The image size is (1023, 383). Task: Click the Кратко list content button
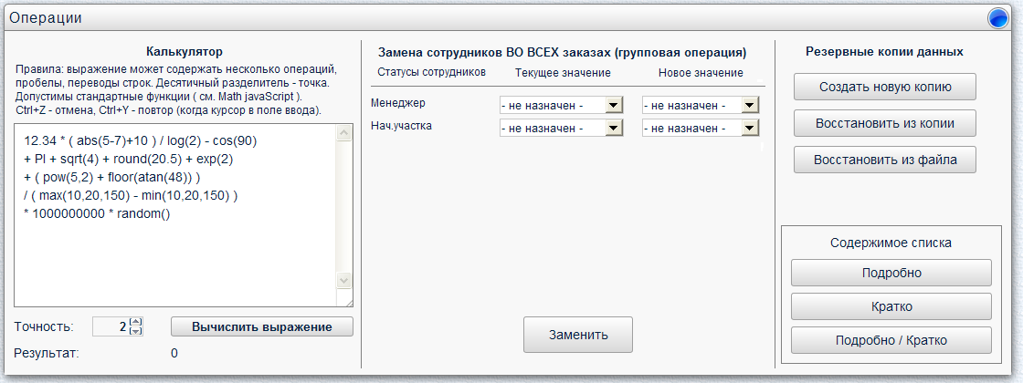coord(891,306)
